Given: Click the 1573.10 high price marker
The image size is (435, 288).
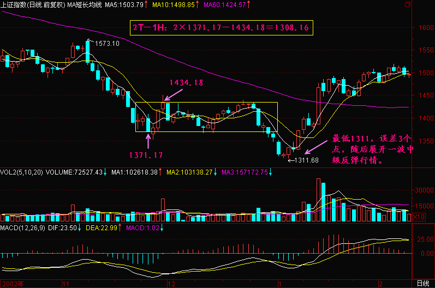Looking at the screenshot, I should click(107, 43).
